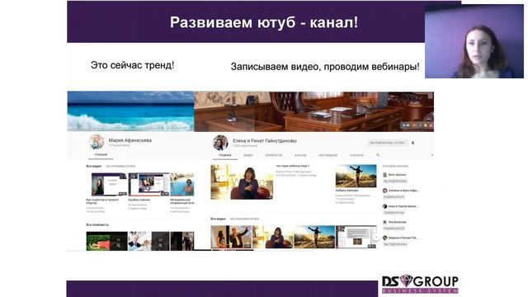Image resolution: width=528 pixels, height=297 pixels.
Task: Click Елена и Ринат Гайнутдиновы channel name
Action: tap(265, 141)
